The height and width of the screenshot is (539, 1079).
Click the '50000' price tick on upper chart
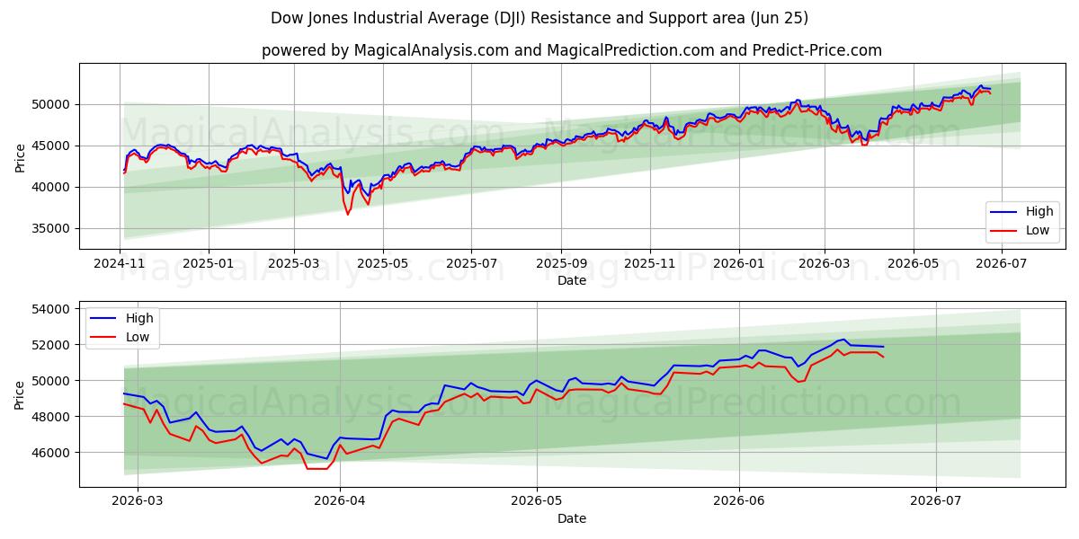53,104
